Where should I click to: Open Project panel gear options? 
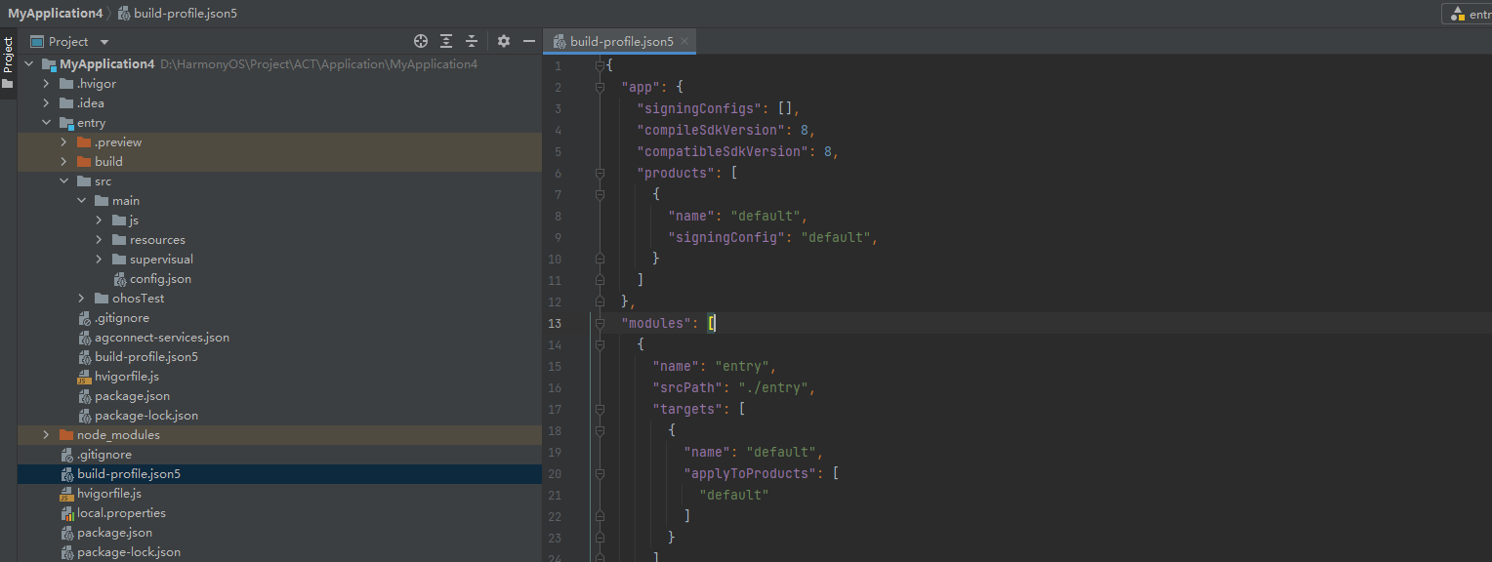coord(504,41)
